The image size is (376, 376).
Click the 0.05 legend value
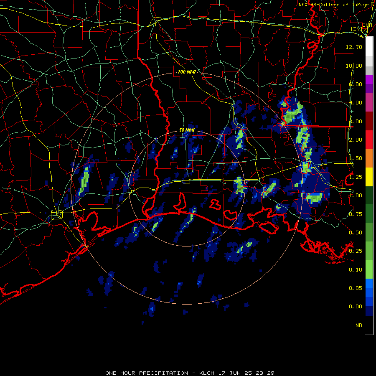click(356, 288)
